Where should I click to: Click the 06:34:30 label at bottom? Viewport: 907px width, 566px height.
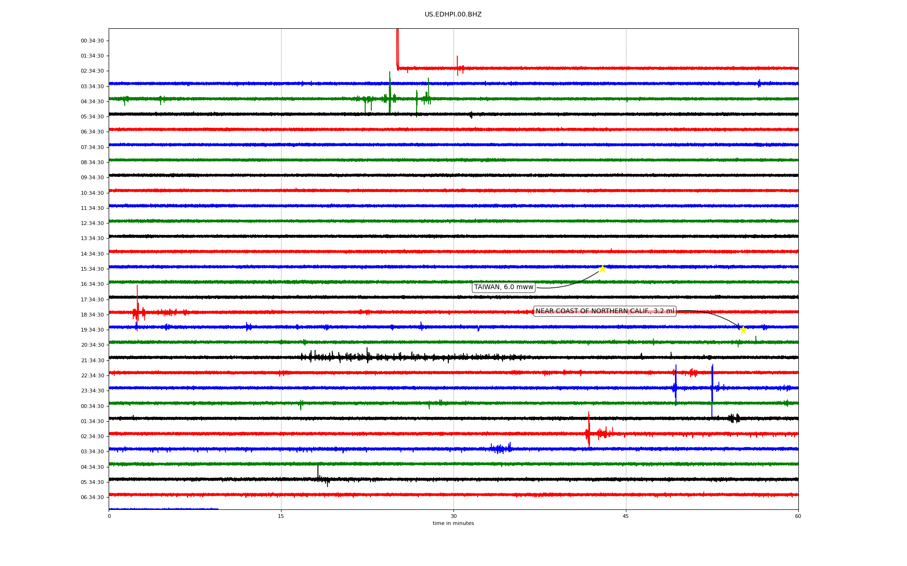[92, 498]
